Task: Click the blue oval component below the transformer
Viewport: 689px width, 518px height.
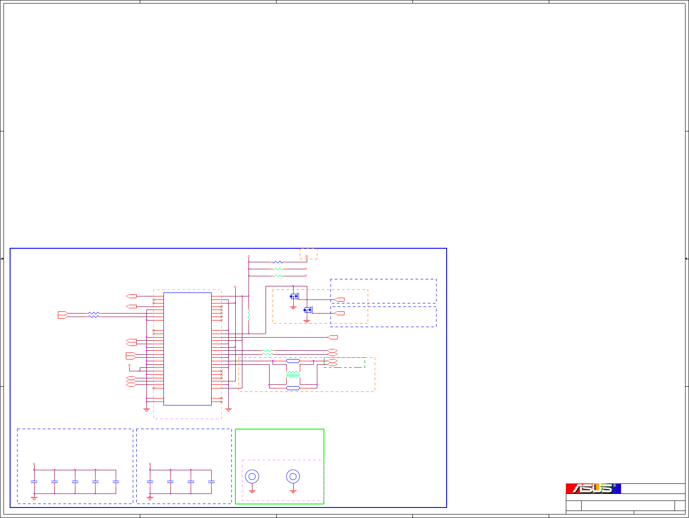Action: [293, 388]
